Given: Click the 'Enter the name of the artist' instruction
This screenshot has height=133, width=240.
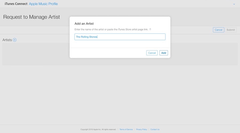Looking at the screenshot, I should click(x=111, y=29).
